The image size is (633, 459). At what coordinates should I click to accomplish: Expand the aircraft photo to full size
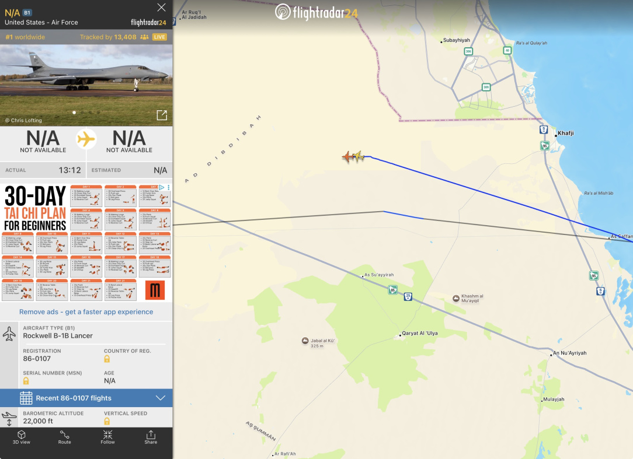point(162,115)
